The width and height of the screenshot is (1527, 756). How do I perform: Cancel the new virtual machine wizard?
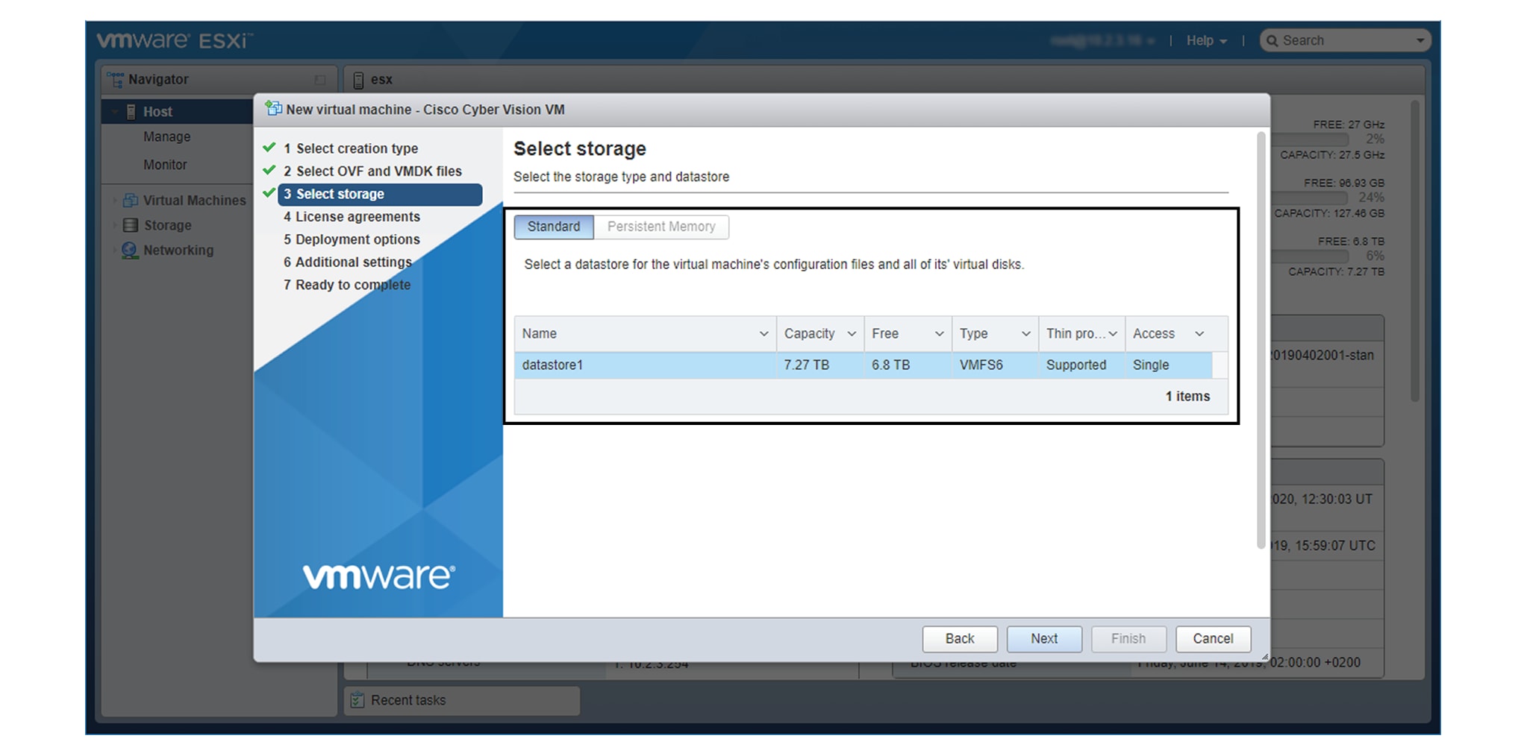[x=1213, y=638]
